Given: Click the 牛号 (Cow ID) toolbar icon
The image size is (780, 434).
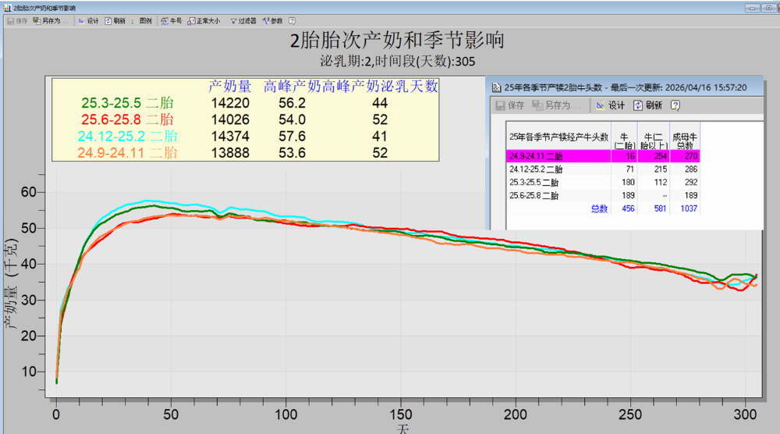Looking at the screenshot, I should 171,21.
